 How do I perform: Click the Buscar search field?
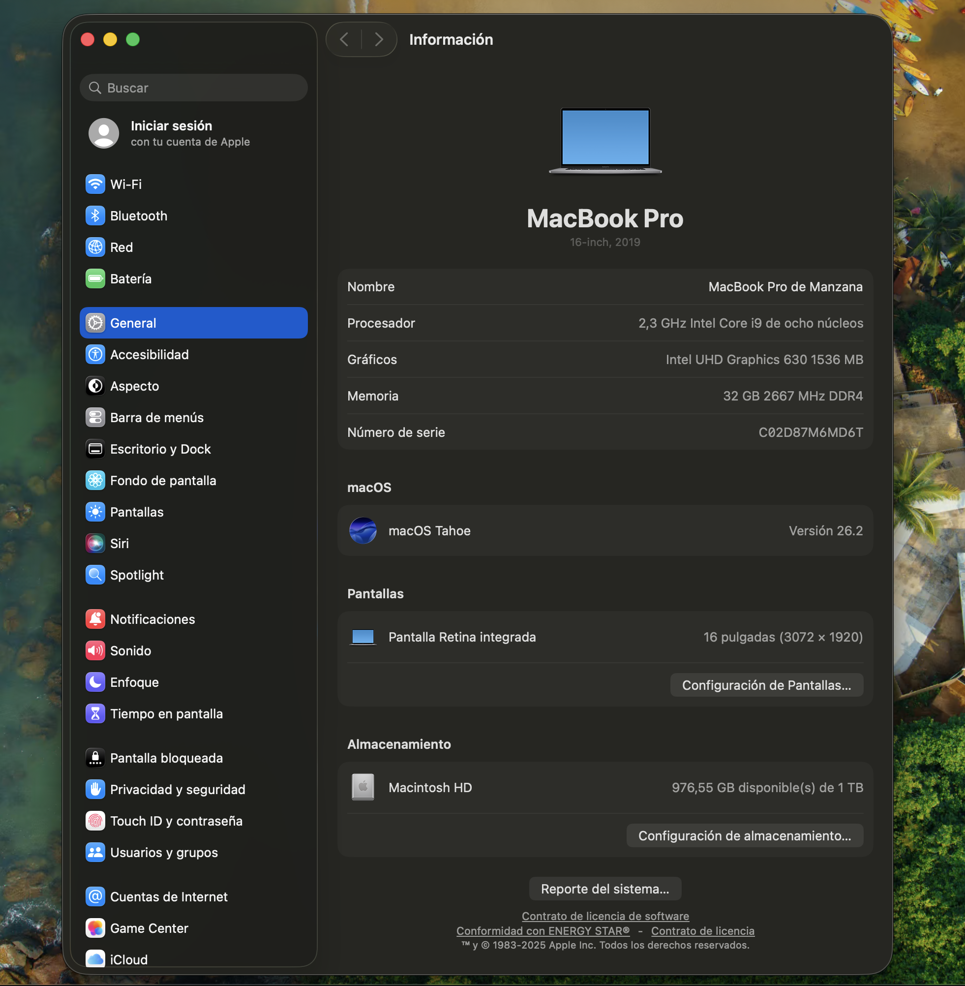pyautogui.click(x=194, y=88)
